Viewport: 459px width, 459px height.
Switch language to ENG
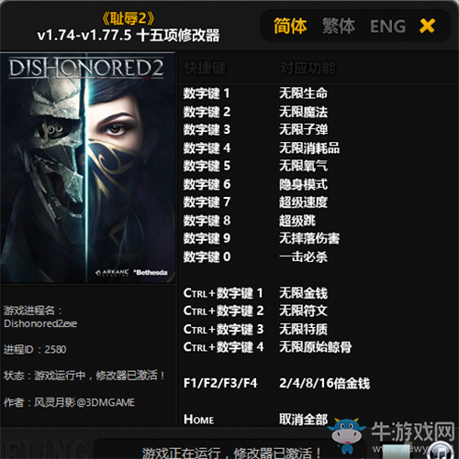[387, 27]
